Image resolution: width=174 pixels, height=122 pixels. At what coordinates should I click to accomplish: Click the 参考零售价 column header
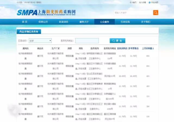coord(133,48)
